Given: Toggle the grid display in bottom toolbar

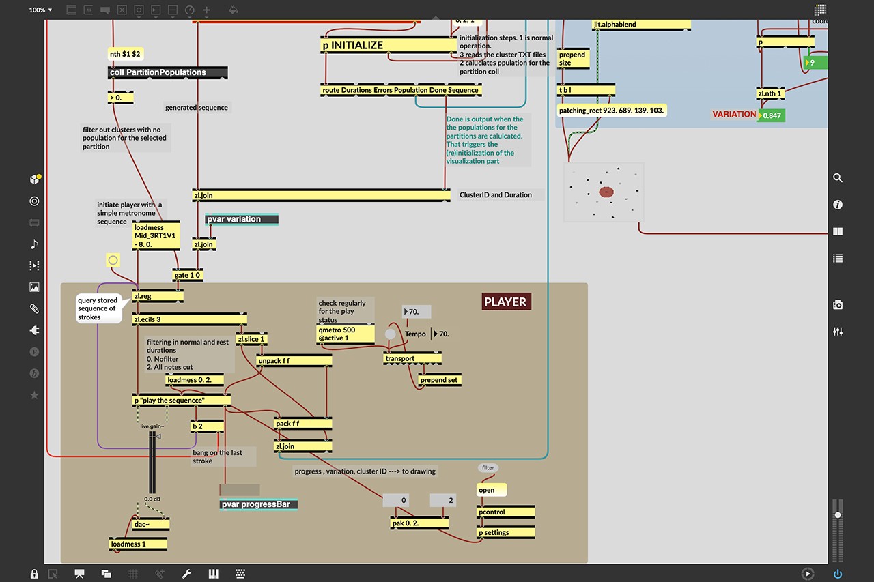Looking at the screenshot, I should point(133,574).
